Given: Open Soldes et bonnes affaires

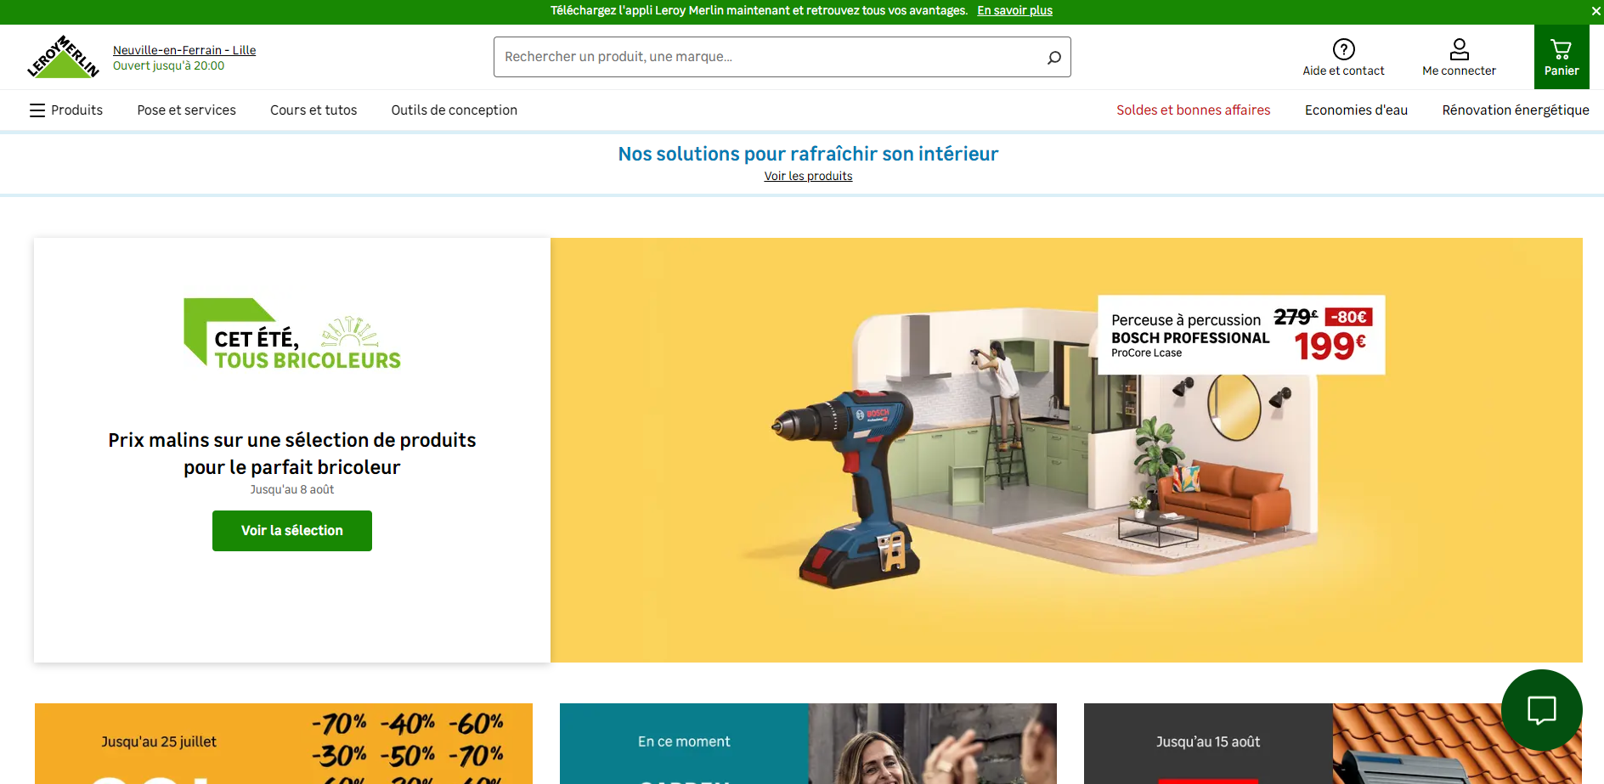Looking at the screenshot, I should click(x=1193, y=110).
